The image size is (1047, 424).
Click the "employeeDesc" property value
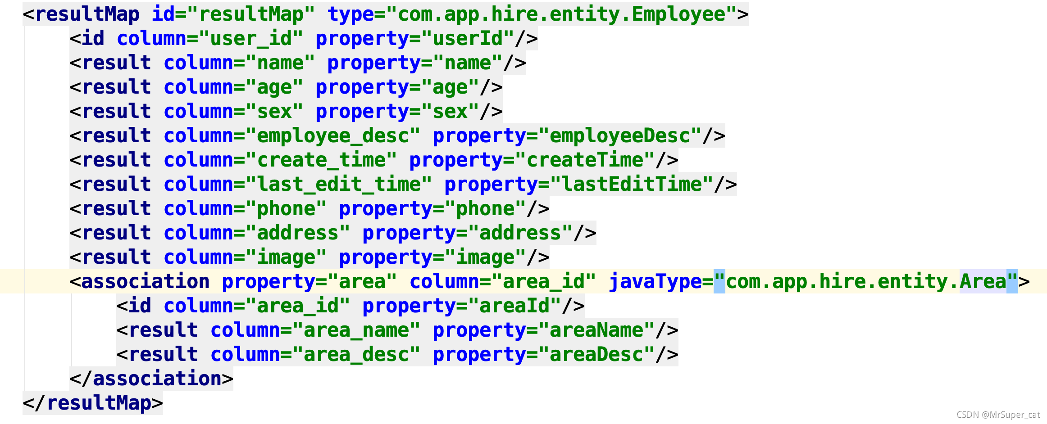[620, 136]
